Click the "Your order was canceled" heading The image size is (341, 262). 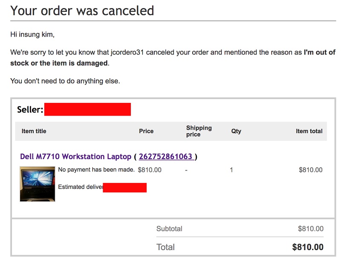(x=82, y=10)
